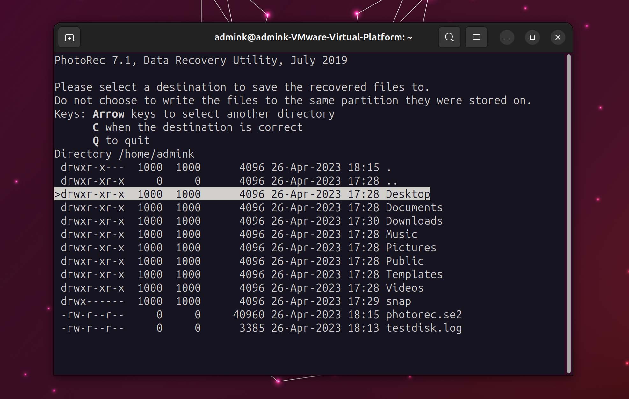Click the 'drwx------' permissions of snap
Image resolution: width=629 pixels, height=399 pixels.
[92, 301]
